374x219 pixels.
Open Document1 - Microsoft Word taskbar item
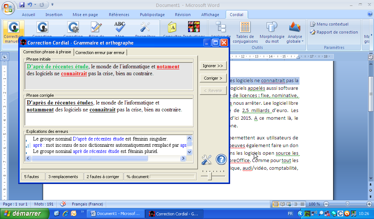click(x=115, y=214)
